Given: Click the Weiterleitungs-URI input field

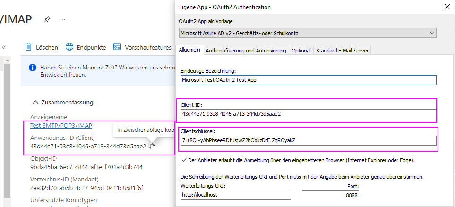Looking at the screenshot, I should [x=235, y=195].
